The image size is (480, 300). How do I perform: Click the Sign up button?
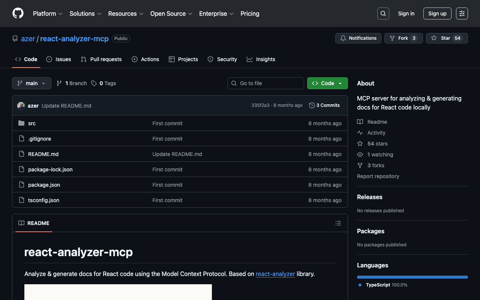[x=437, y=13]
